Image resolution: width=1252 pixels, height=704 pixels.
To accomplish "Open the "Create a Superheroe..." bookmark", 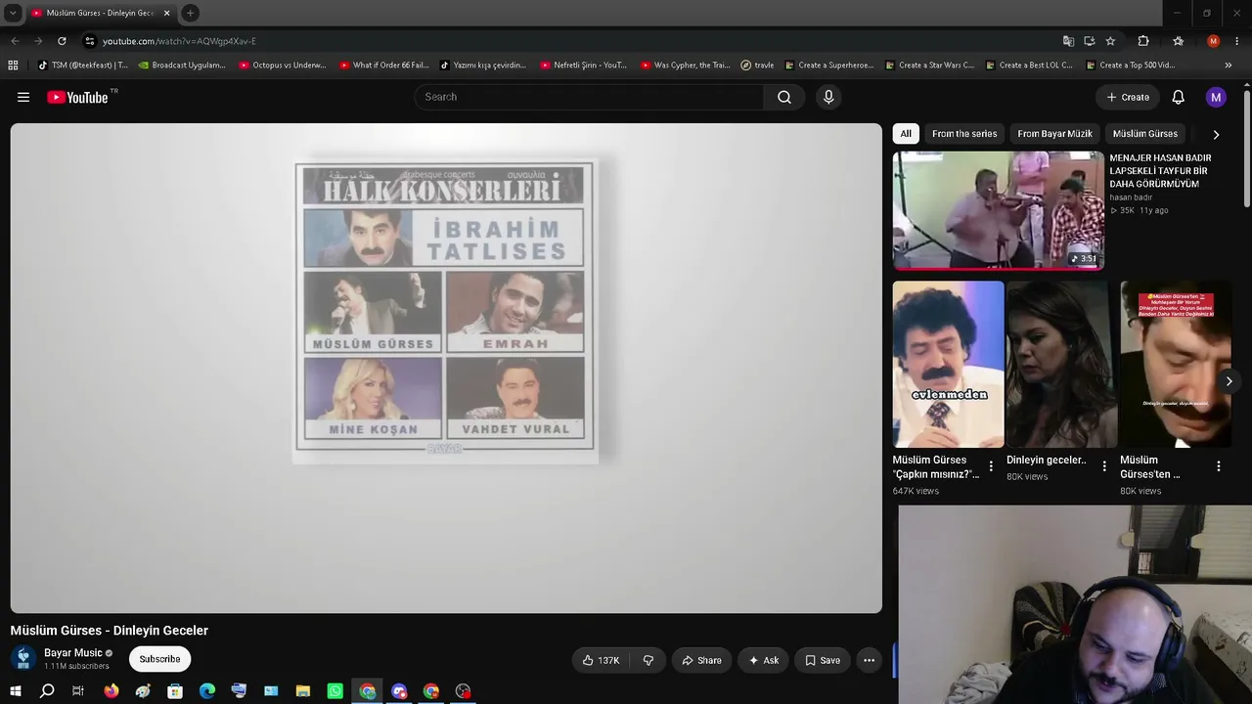I will (829, 66).
